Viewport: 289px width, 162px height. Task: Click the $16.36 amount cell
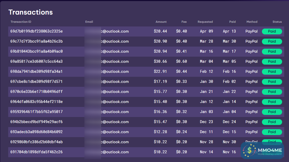(160, 112)
